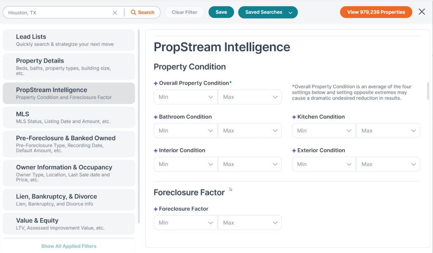Click the star icon beside Overall Property Condition
This screenshot has width=433, height=253.
(x=156, y=83)
